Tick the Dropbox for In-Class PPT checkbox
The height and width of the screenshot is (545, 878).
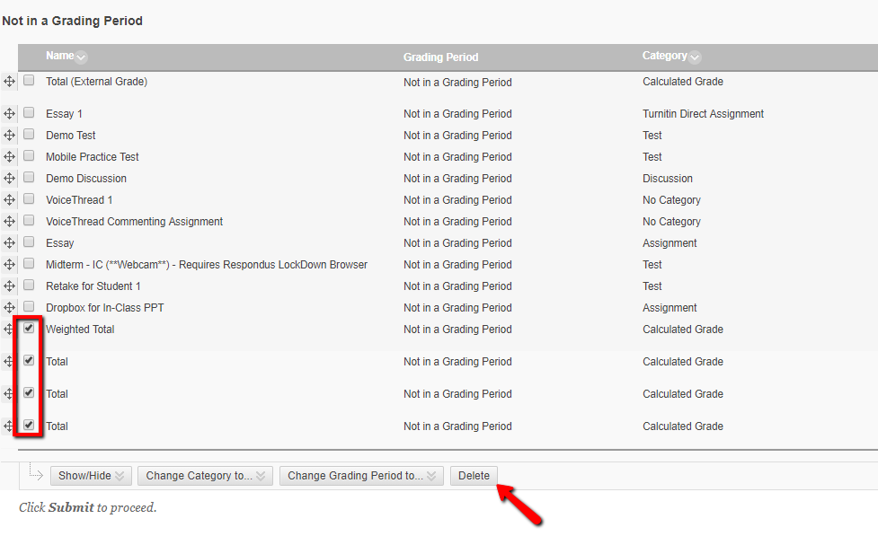pyautogui.click(x=29, y=307)
